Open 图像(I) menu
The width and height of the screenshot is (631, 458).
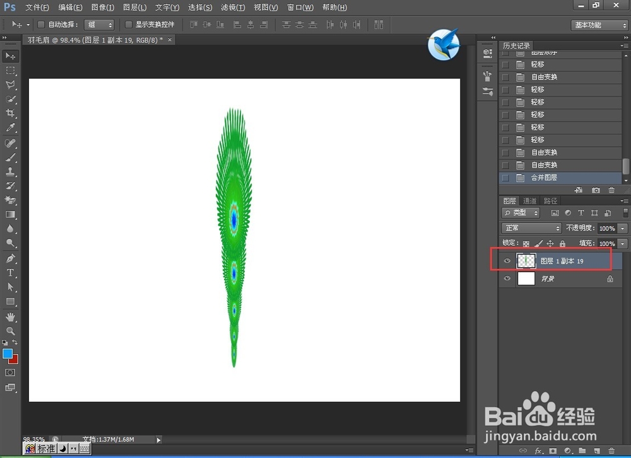pyautogui.click(x=103, y=7)
